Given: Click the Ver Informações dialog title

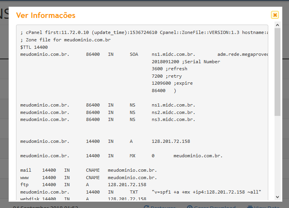Looking at the screenshot, I should pyautogui.click(x=46, y=15).
